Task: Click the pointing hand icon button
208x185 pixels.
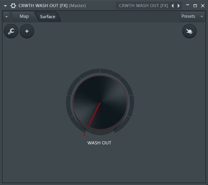Action: coord(189,31)
